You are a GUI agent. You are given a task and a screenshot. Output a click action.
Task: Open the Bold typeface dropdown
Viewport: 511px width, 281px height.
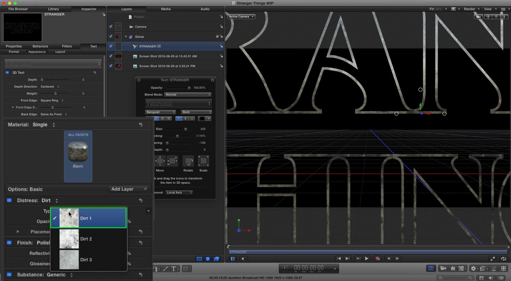pos(196,112)
